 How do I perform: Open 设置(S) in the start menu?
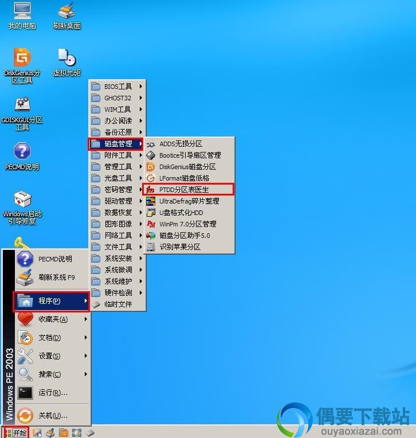pos(52,355)
